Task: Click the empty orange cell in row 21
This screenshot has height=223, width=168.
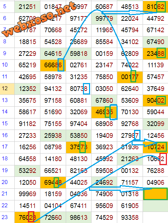Action: (x=155, y=194)
